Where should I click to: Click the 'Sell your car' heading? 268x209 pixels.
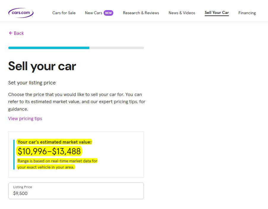(x=42, y=66)
